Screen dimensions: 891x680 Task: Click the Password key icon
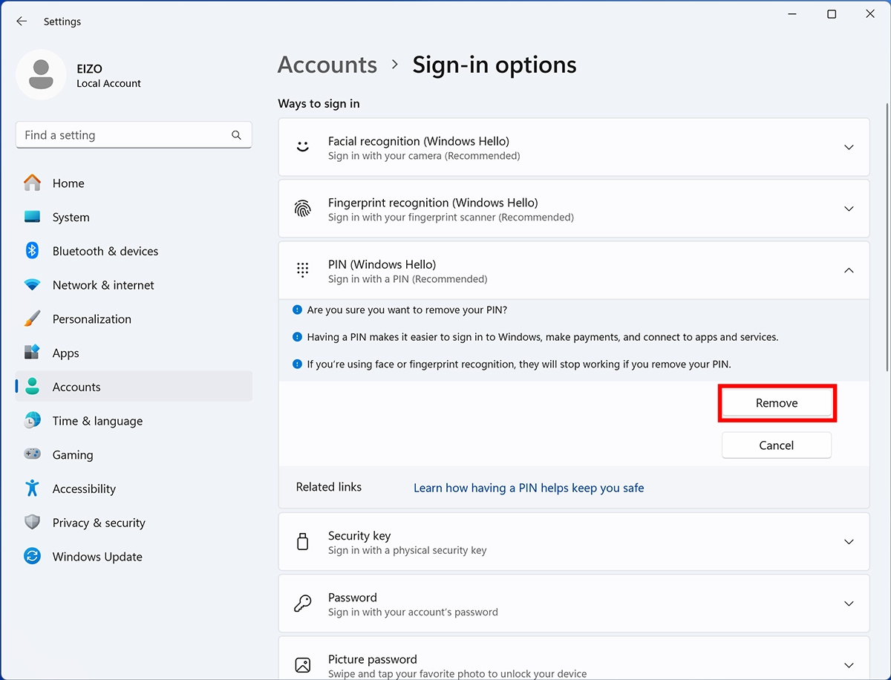coord(302,604)
